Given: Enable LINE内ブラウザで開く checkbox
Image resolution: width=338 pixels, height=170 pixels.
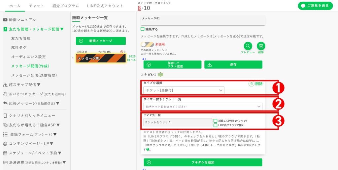Looking at the screenshot, I should (215, 125).
